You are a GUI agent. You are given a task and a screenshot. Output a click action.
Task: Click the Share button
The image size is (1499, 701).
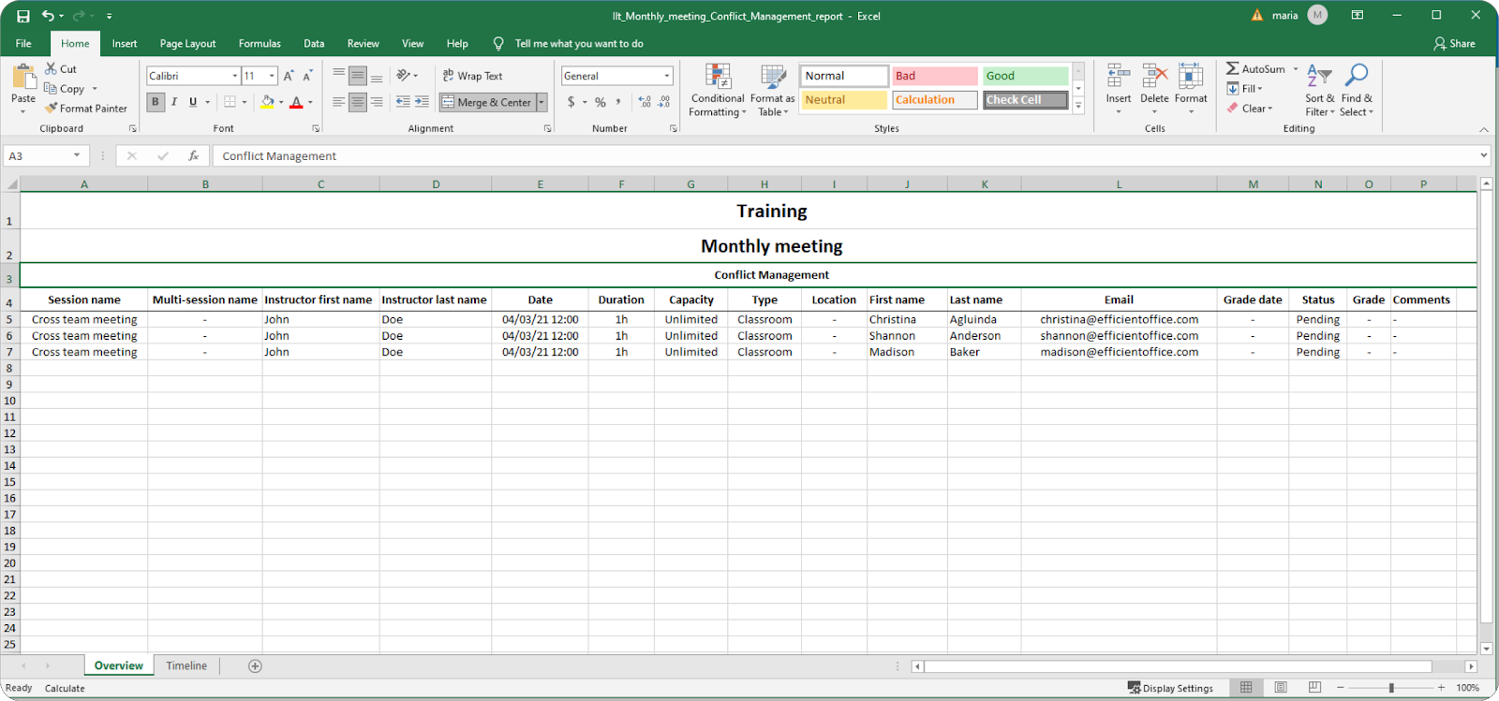(x=1454, y=43)
